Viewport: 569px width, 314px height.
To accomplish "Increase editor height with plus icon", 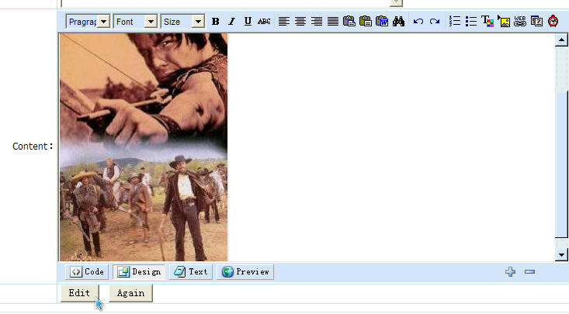I will point(511,271).
